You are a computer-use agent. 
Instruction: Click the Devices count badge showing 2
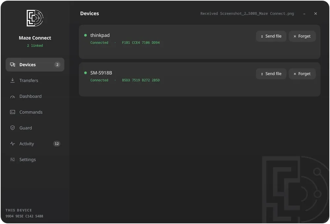[57, 65]
